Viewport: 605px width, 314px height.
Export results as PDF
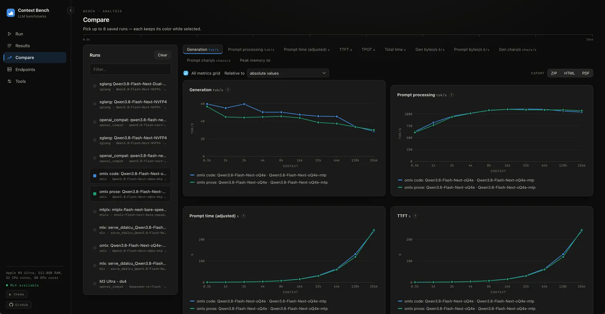[586, 73]
